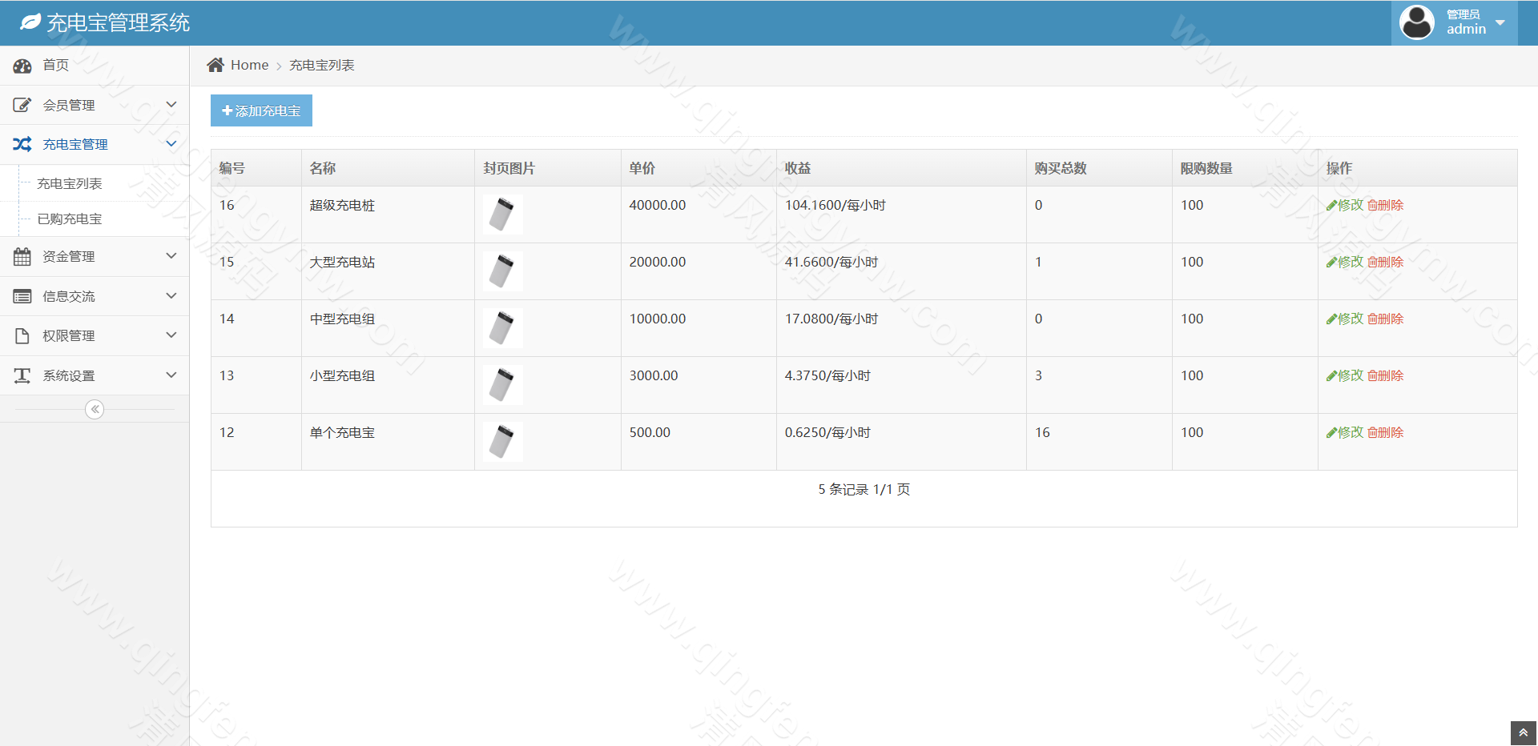
Task: Open the admin account dropdown arrow
Action: click(x=1500, y=22)
